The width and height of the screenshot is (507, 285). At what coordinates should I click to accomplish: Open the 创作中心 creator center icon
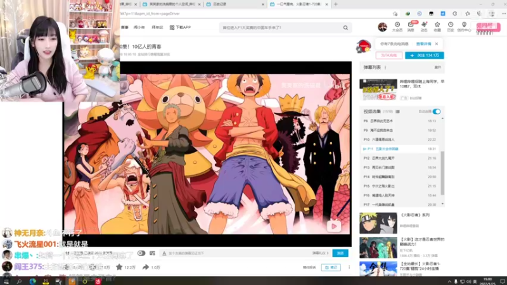(x=464, y=27)
